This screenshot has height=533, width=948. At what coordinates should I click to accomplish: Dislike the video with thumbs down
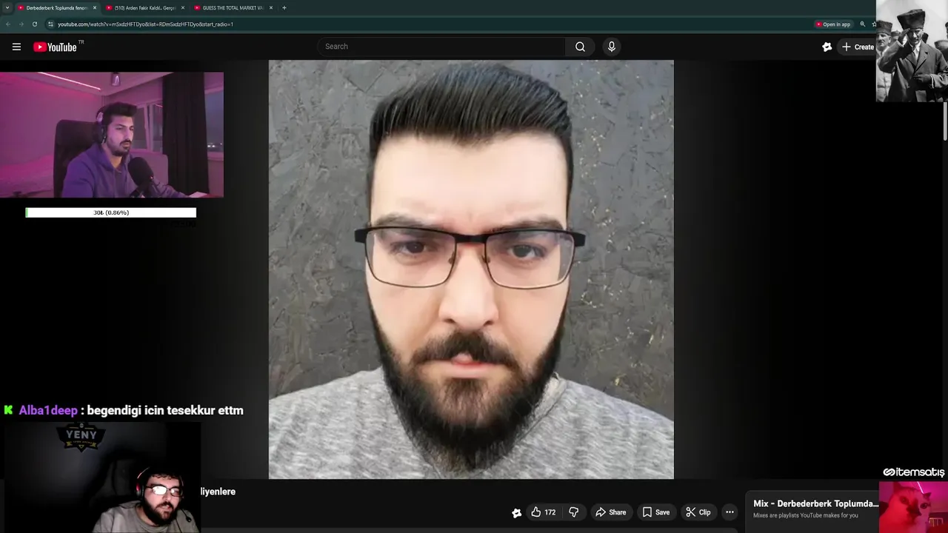click(x=573, y=512)
